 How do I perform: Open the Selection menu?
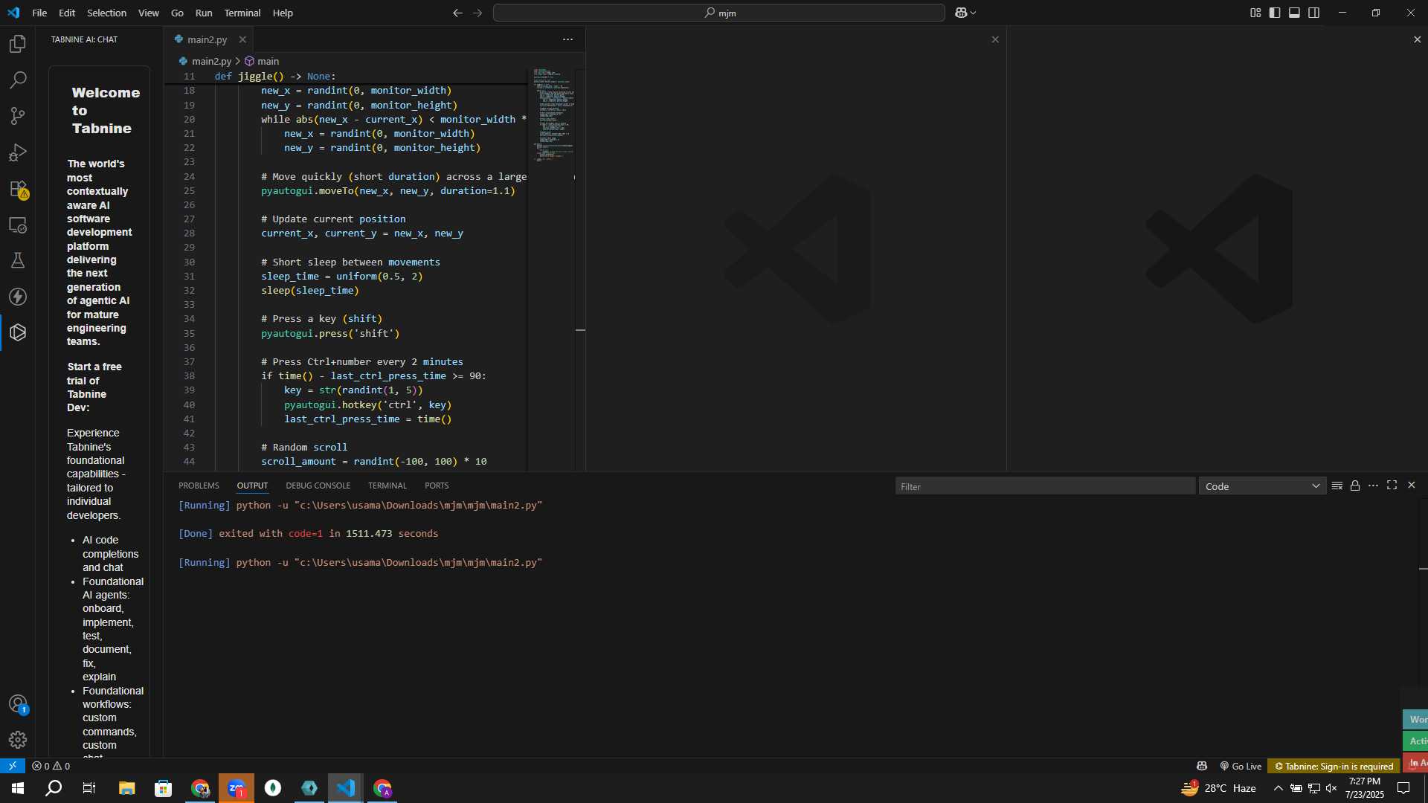pos(106,13)
